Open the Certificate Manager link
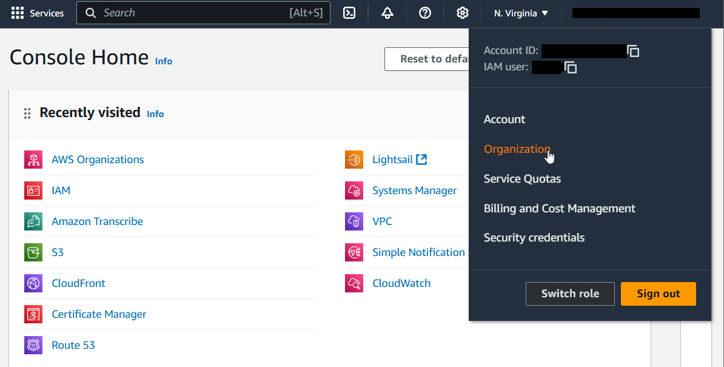The image size is (724, 367). [99, 314]
